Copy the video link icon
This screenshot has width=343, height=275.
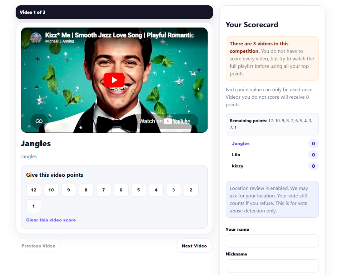[39, 121]
